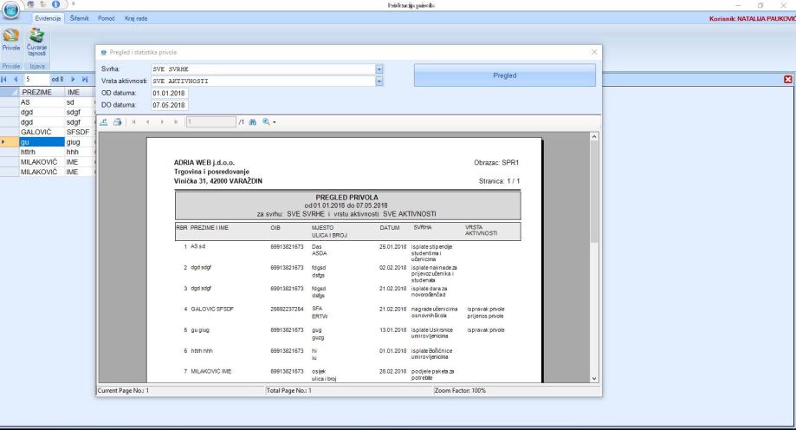Click the binoculars find-text icon
796x430 pixels.
click(255, 122)
